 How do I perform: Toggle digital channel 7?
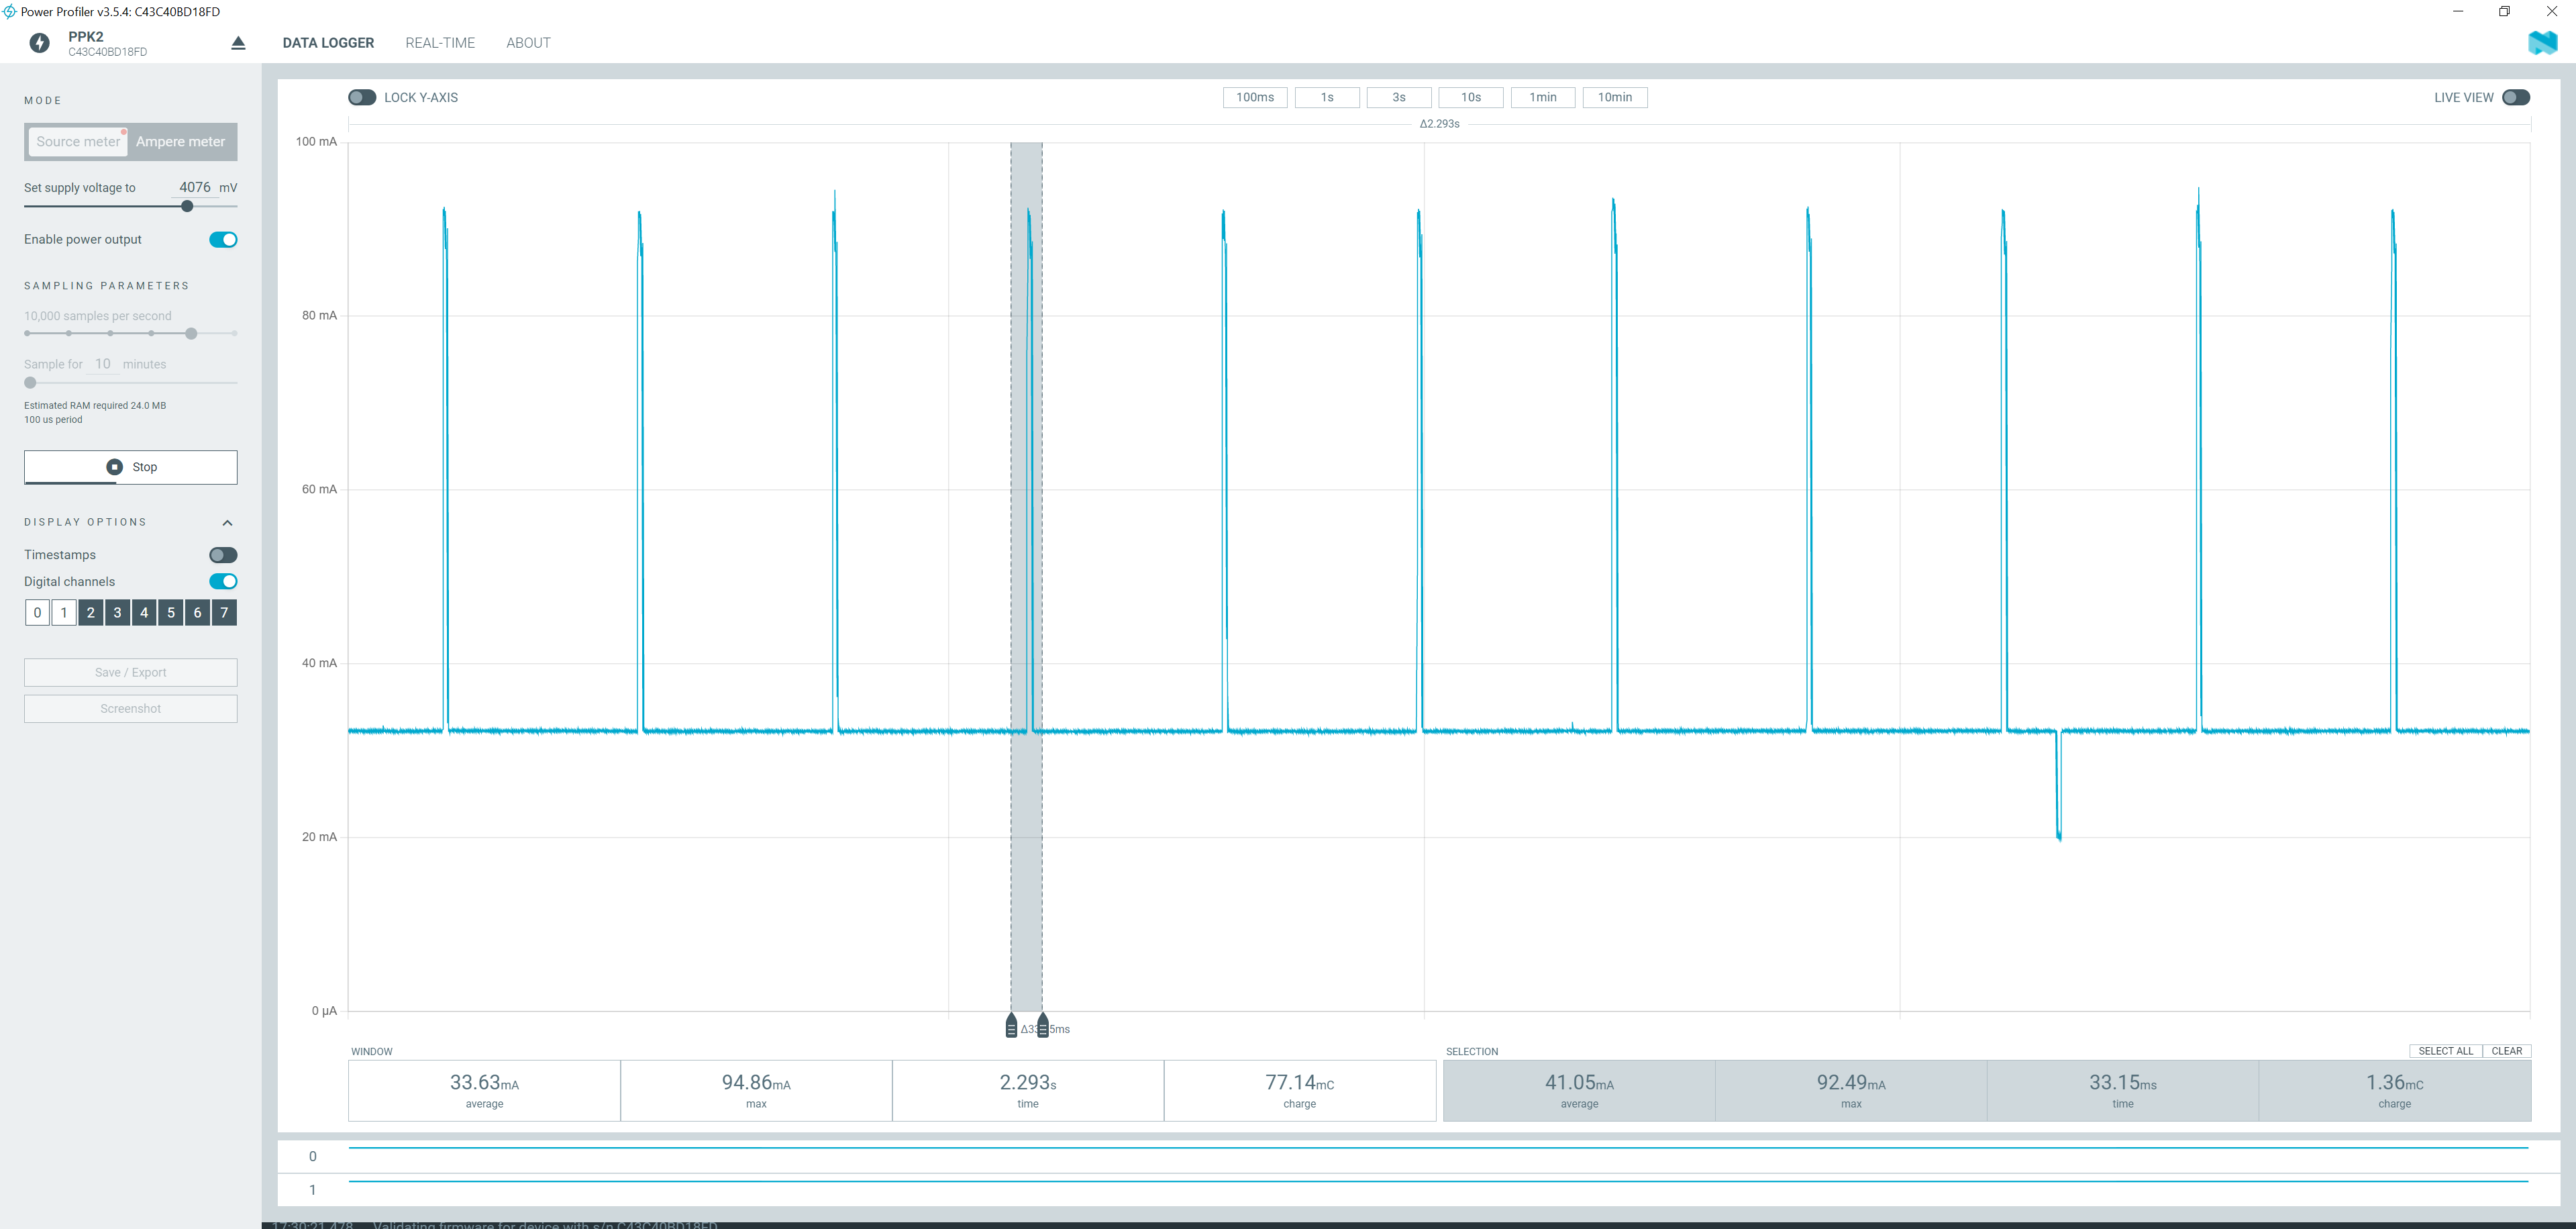click(x=224, y=613)
